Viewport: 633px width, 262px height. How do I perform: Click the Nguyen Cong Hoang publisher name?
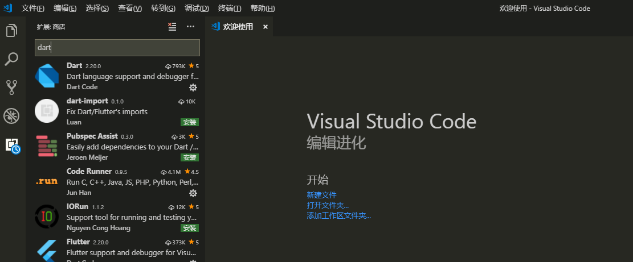point(99,228)
